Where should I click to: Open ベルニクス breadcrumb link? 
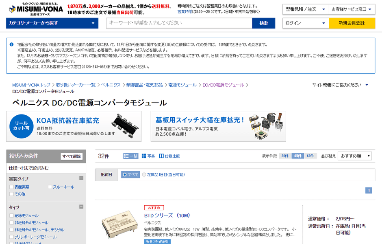coord(111,85)
